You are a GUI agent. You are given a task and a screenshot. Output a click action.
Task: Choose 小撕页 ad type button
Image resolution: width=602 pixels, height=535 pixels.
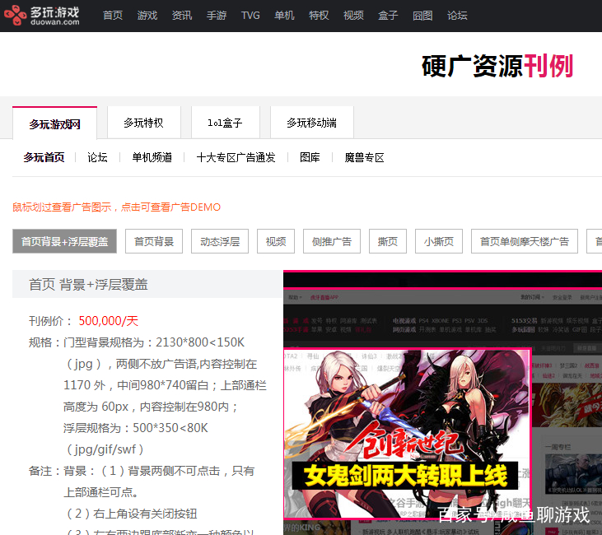pos(439,241)
